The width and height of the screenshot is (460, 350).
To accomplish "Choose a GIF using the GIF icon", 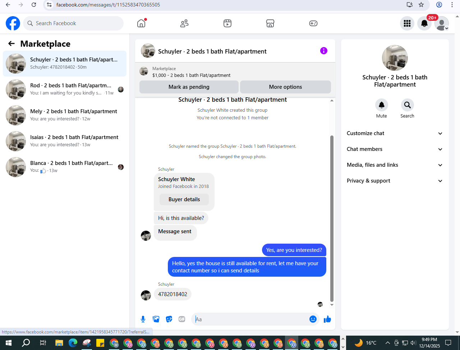I will [182, 319].
